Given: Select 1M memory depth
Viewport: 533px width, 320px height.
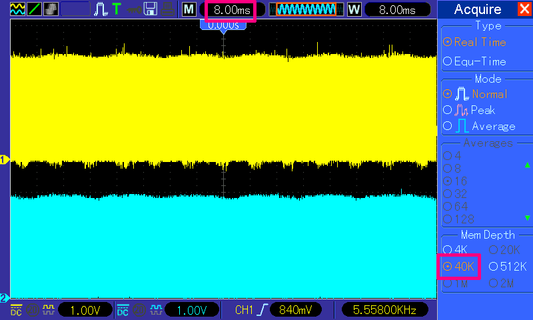Looking at the screenshot, I should point(456,283).
